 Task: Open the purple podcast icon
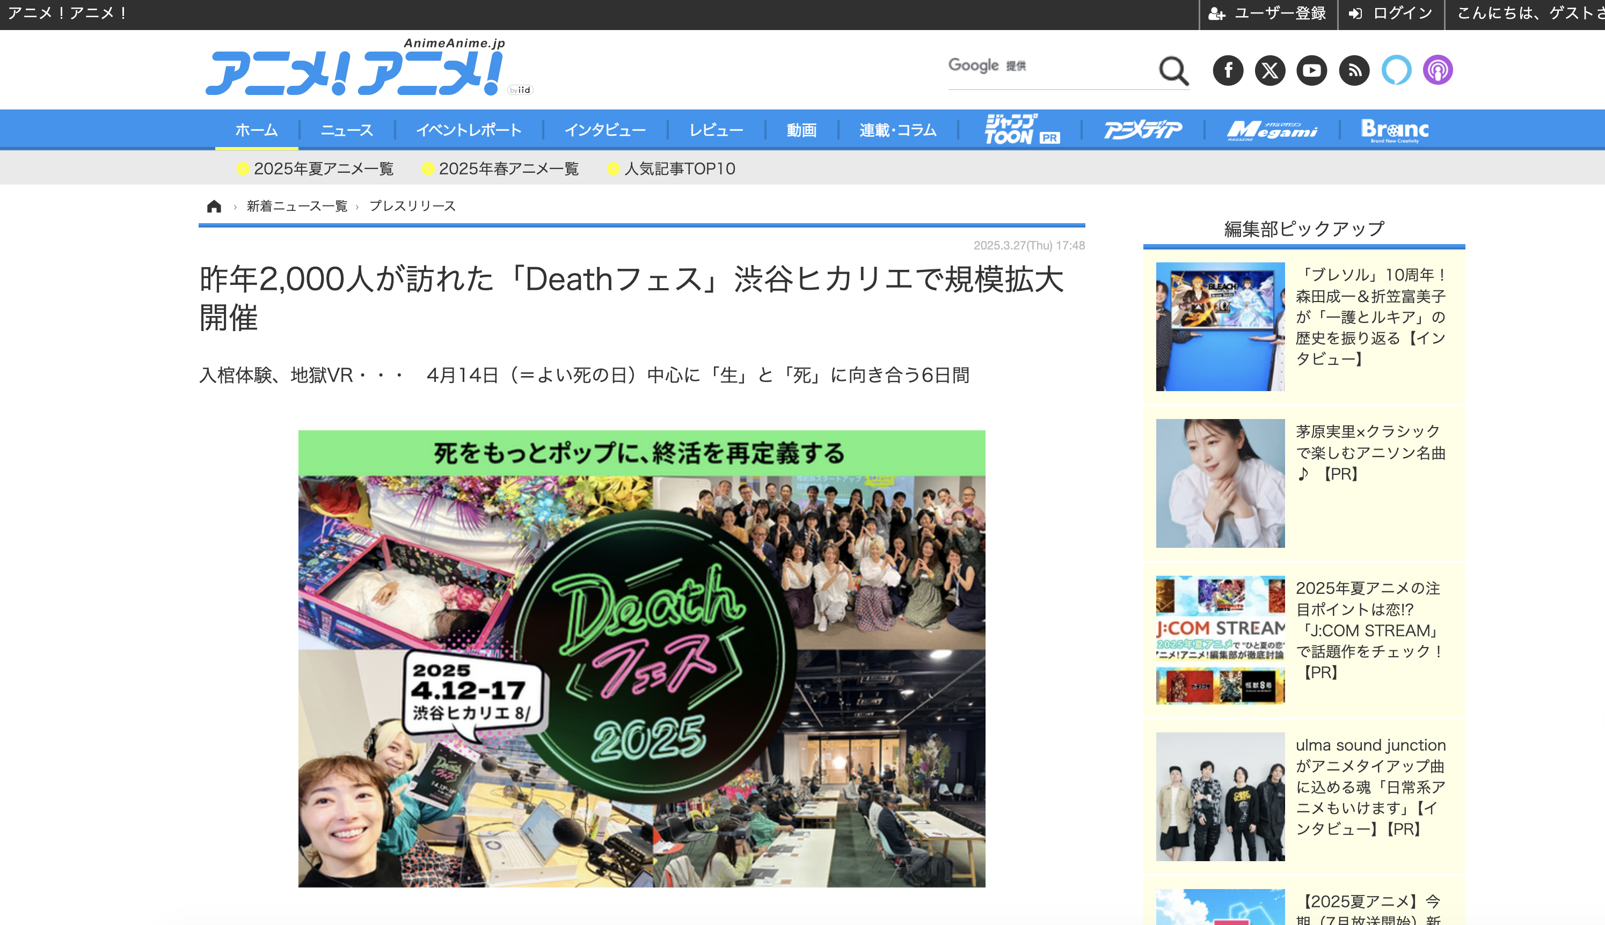point(1438,70)
